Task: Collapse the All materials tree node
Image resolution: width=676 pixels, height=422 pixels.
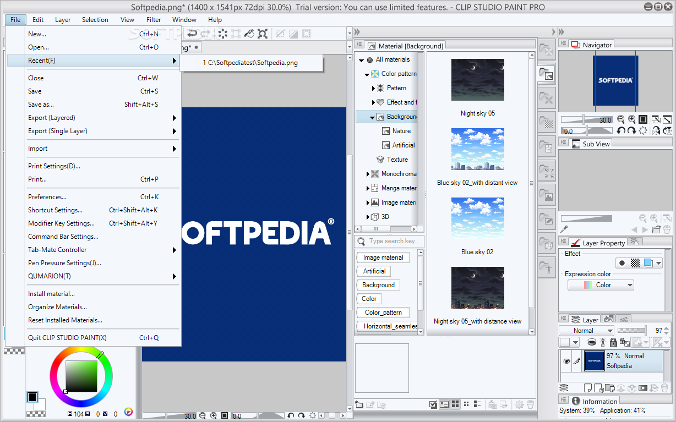Action: click(x=362, y=60)
